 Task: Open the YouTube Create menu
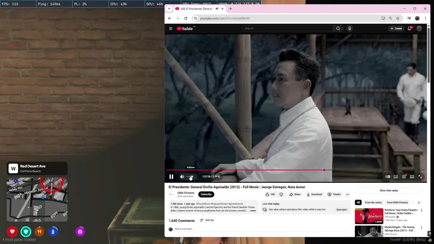point(396,28)
